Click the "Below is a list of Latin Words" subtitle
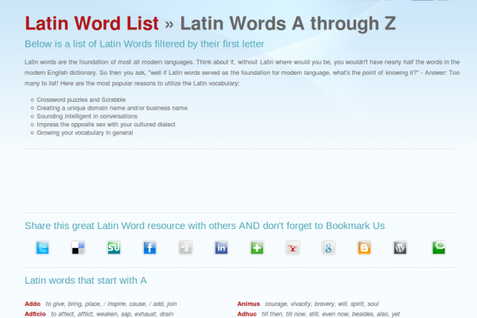Screen dimensions: 477x318 (x=145, y=44)
